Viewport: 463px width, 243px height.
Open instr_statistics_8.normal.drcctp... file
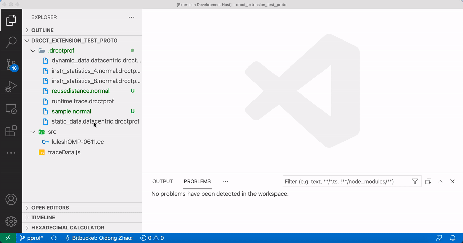[96, 81]
